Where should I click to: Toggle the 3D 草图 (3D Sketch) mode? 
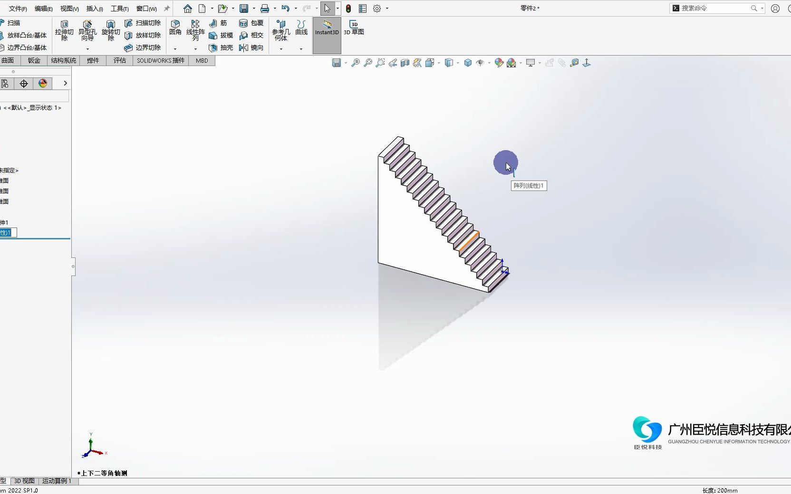coord(354,28)
